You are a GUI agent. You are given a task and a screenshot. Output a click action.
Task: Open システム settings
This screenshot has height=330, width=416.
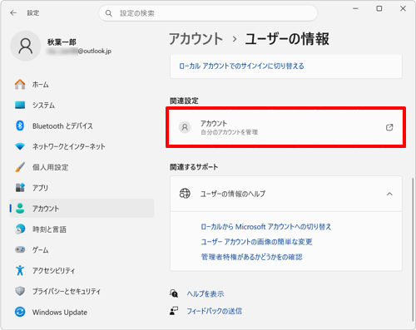click(x=82, y=105)
